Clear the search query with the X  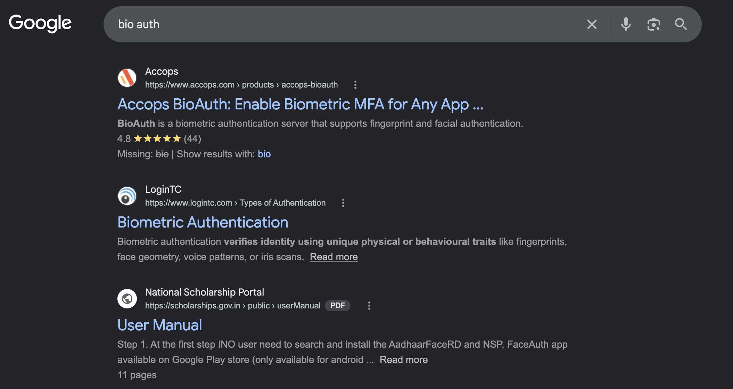(592, 24)
